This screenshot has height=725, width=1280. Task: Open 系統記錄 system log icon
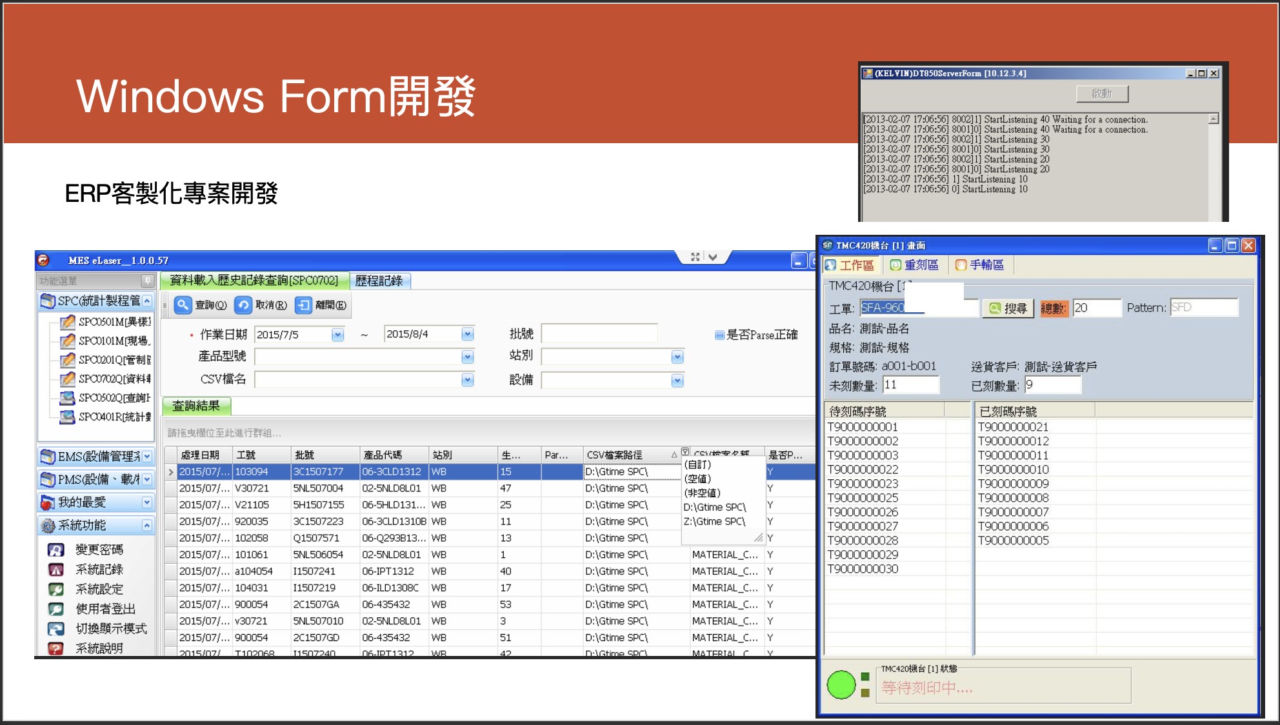56,570
